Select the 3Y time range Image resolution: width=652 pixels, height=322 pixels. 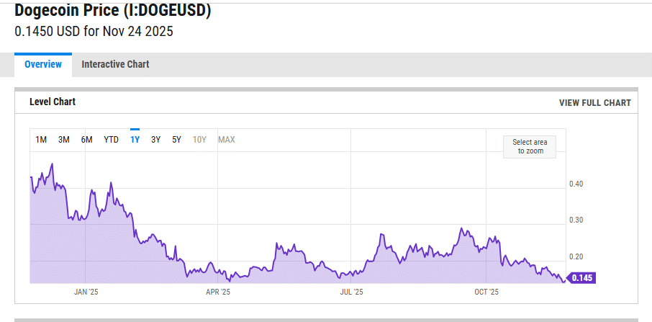tap(156, 140)
